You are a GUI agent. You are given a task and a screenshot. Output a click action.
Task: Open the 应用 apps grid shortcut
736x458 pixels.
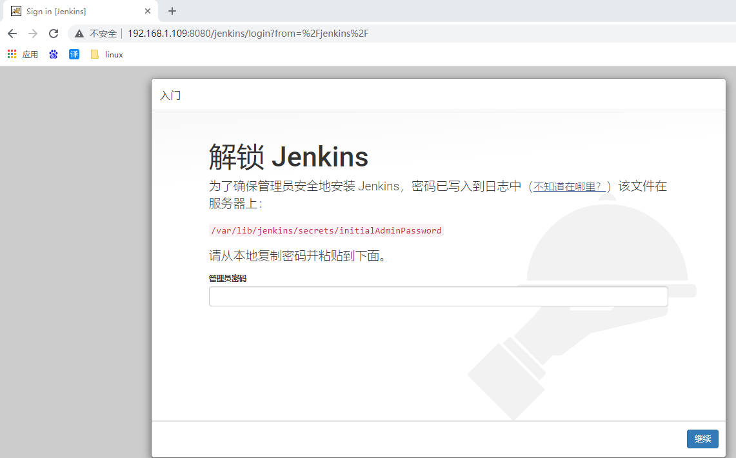point(23,54)
